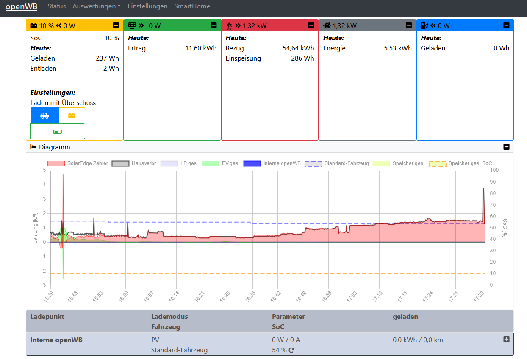The height and width of the screenshot is (359, 527).
Task: Click the solar panel icon in the green header
Action: tap(132, 25)
